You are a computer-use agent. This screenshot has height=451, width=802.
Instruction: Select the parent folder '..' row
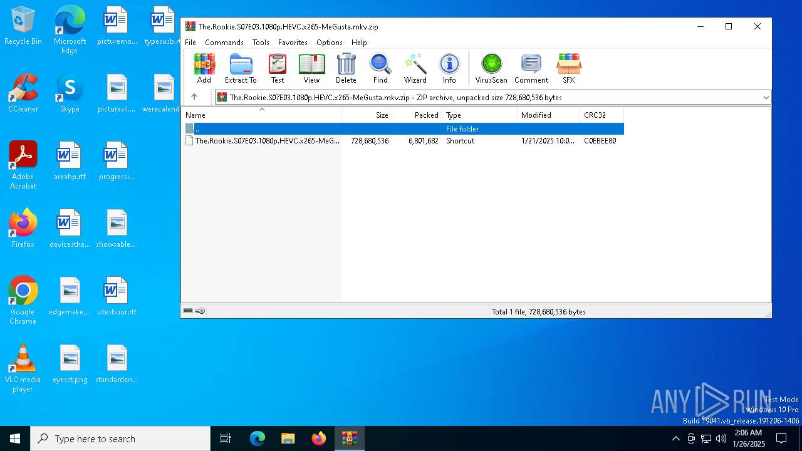pyautogui.click(x=403, y=128)
